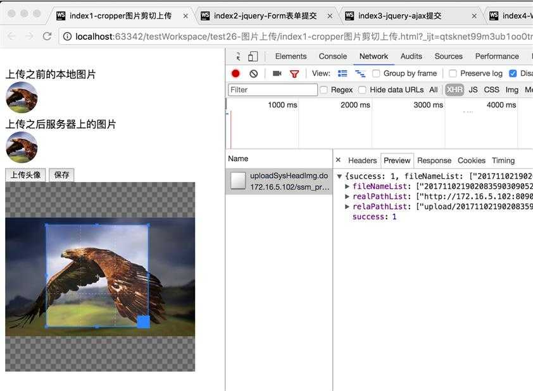Toggle the red filter funnel icon
Viewport: 533px width, 391px height.
pos(294,73)
